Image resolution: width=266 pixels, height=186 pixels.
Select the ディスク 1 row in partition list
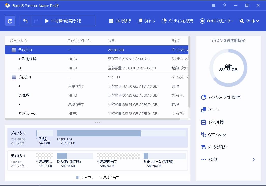tap(97, 77)
